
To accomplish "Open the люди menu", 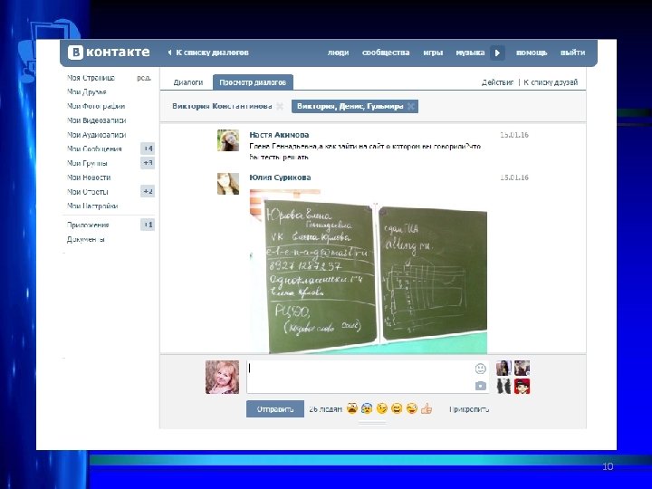I will (x=338, y=53).
